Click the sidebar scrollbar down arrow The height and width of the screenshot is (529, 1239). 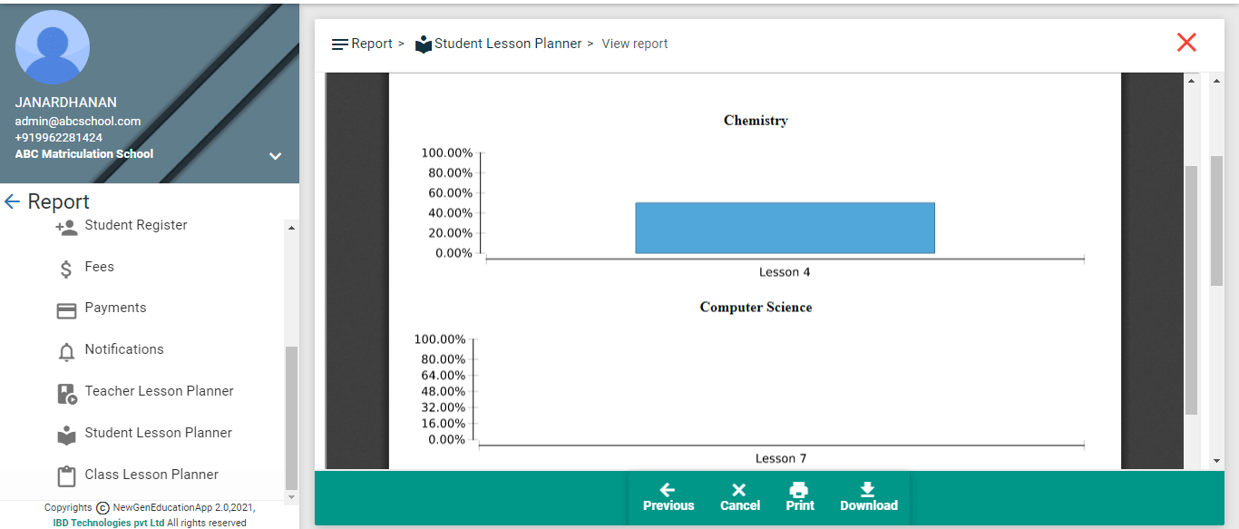tap(291, 497)
